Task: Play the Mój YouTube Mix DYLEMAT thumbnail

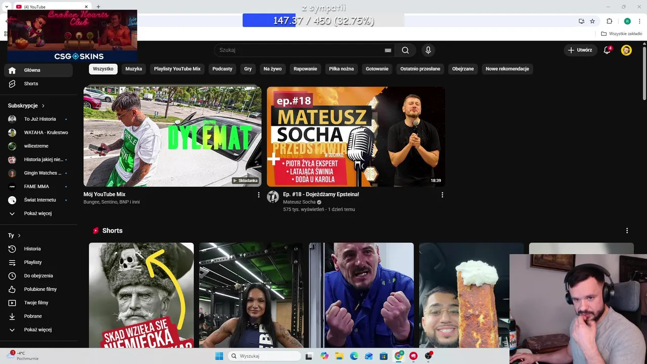Action: tap(172, 136)
